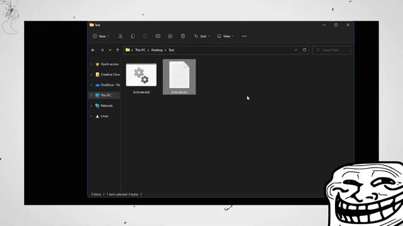Expand the Network node
Screen dimensions: 403x226
coord(91,105)
